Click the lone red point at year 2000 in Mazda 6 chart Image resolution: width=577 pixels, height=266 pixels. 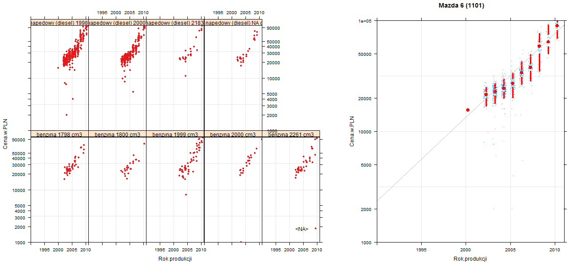click(x=467, y=110)
